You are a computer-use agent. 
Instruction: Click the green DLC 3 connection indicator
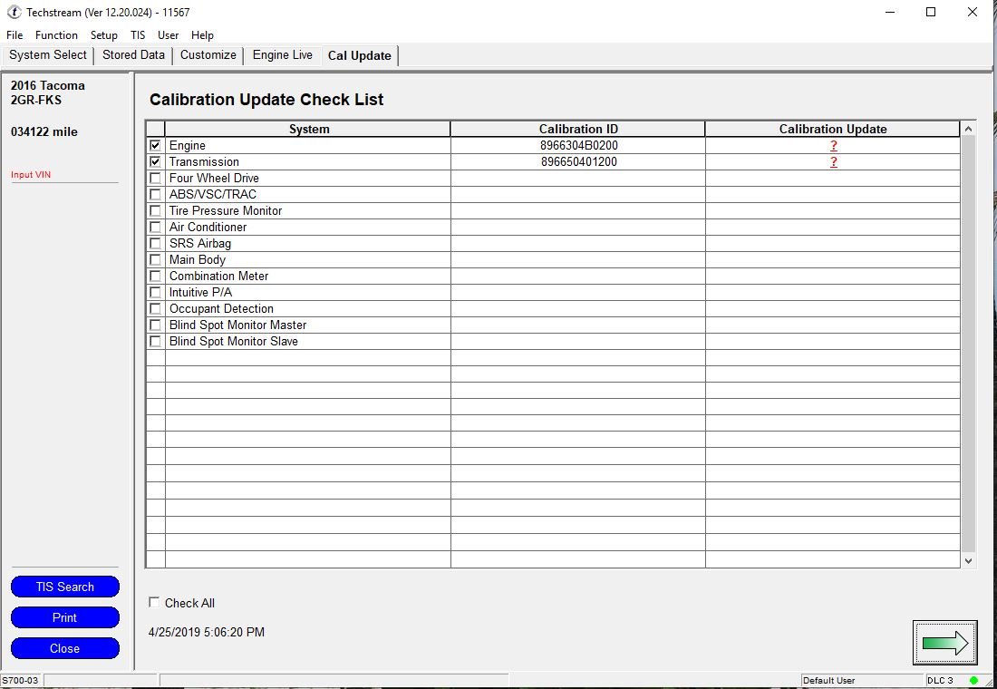[x=973, y=680]
